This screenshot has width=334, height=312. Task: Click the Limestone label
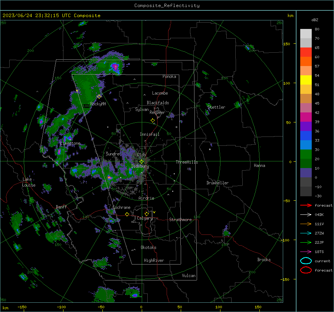pyautogui.click(x=70, y=143)
